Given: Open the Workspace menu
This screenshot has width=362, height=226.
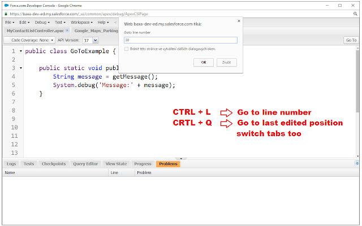Looking at the screenshot, I should point(81,23).
